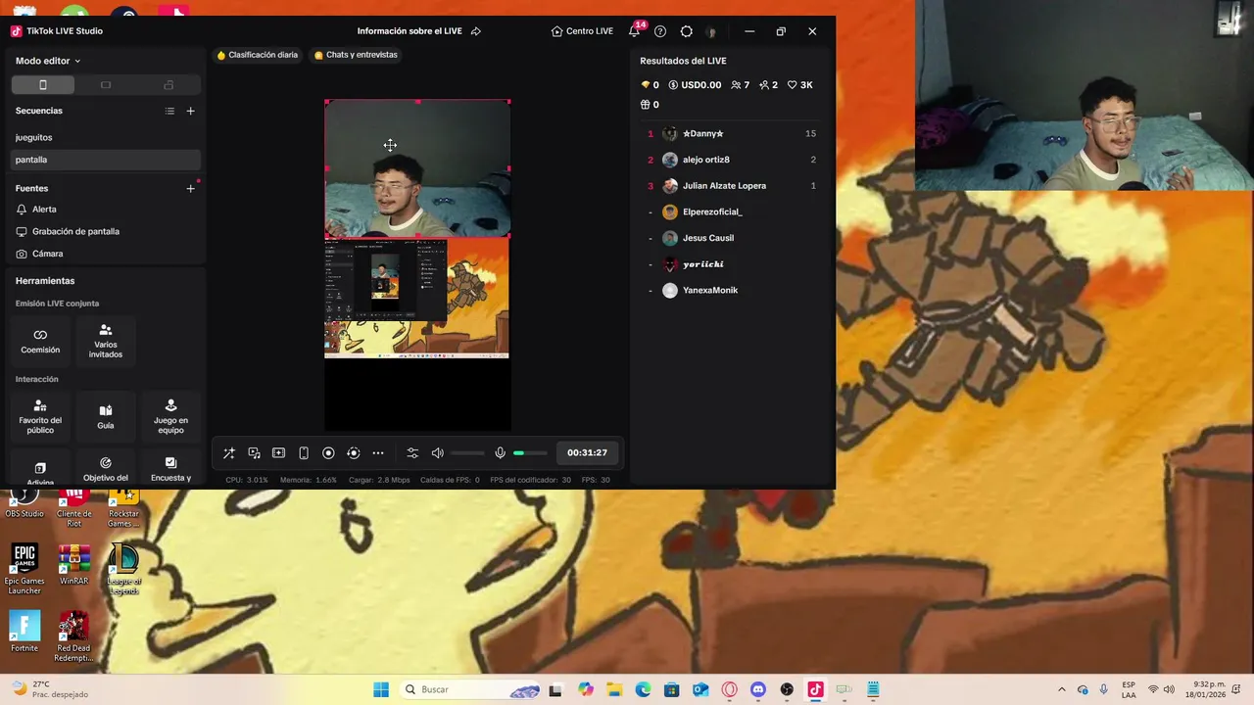Click the camera preview in the canvas
This screenshot has width=1254, height=705.
pos(417,168)
